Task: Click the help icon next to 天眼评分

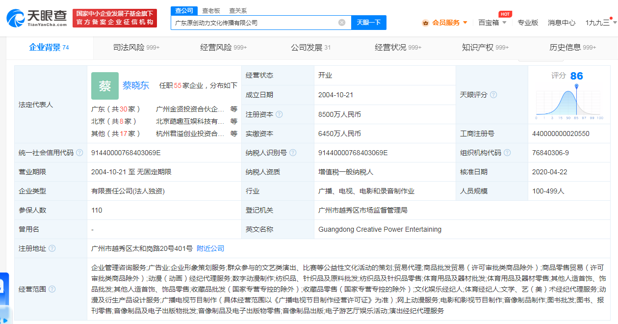Action: 493,95
